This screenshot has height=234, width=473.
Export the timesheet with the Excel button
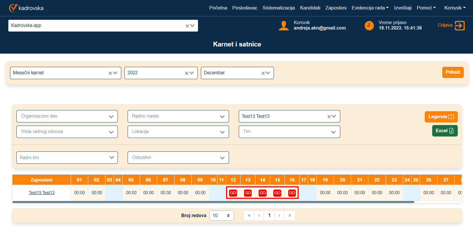point(445,131)
